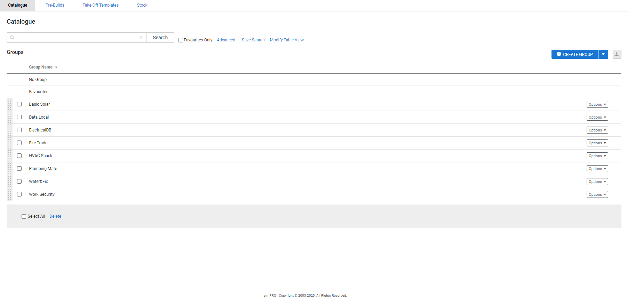Open Options menu for Plumbing Mate
Viewport: 627px width, 297px height.
tap(597, 169)
